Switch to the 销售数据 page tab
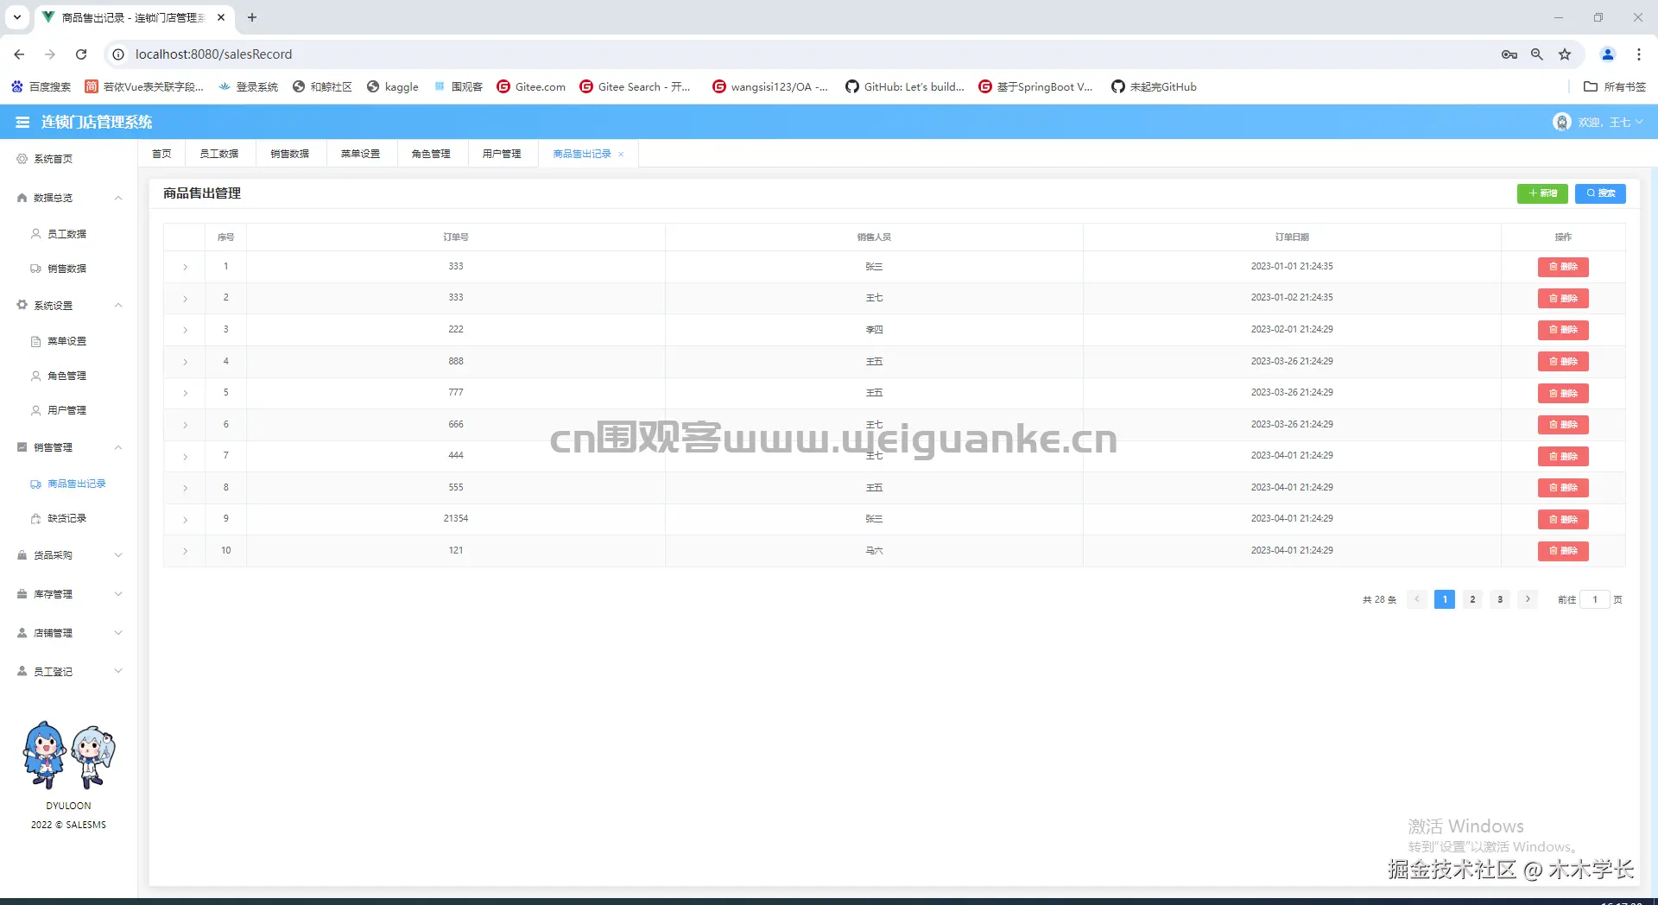Screen dimensions: 1658x905 tap(290, 154)
